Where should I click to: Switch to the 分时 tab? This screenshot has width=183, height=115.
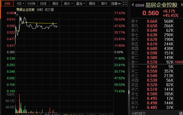tap(7, 4)
